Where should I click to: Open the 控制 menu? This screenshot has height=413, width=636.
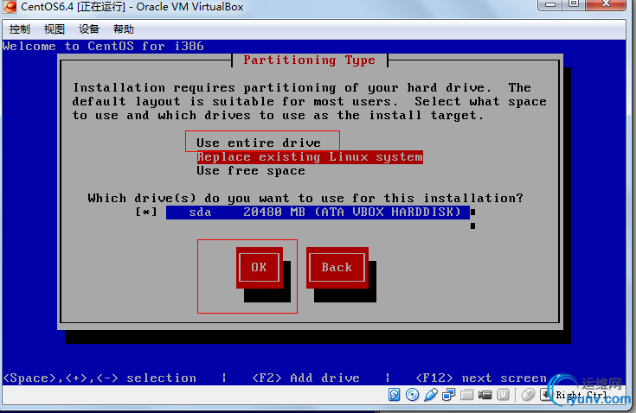(x=19, y=29)
